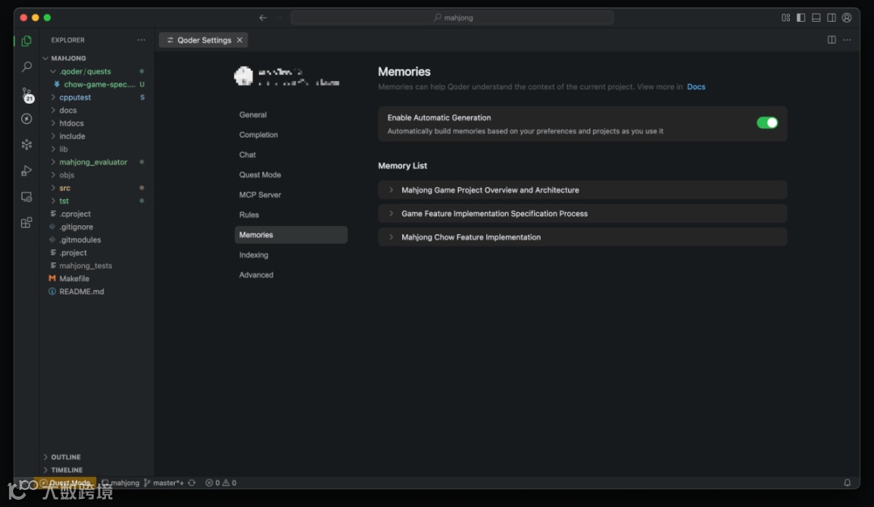
Task: Open the Extensions view icon
Action: point(27,223)
